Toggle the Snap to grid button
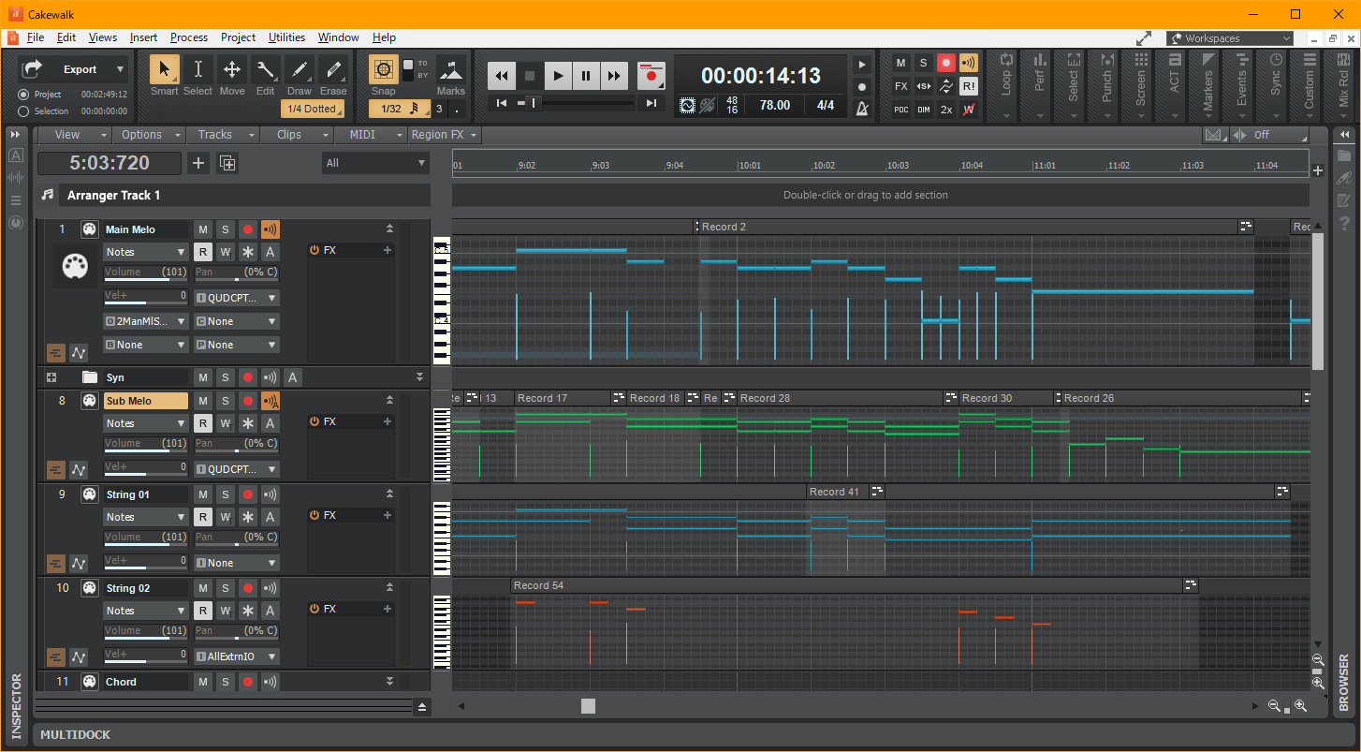1361x752 pixels. [384, 68]
